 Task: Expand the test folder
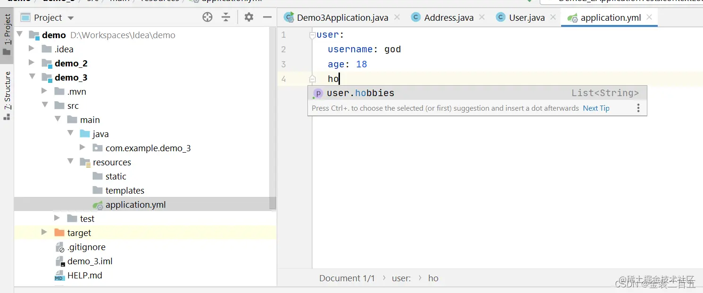[57, 218]
